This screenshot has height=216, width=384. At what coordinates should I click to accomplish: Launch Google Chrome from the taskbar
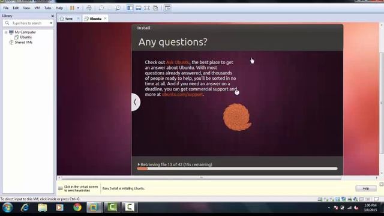tap(77, 208)
